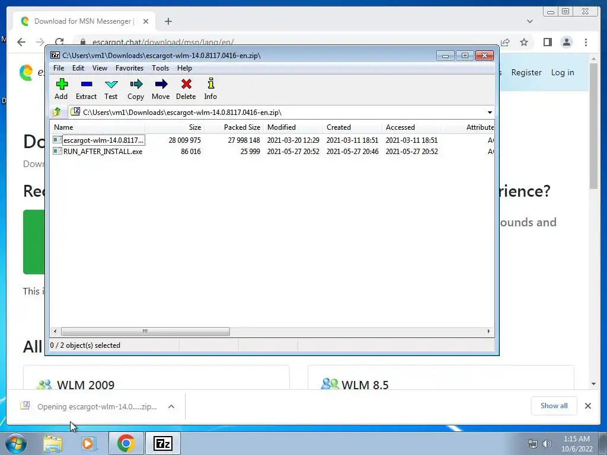Sort by the Packed Size column header
The image size is (607, 455).
tap(234, 127)
